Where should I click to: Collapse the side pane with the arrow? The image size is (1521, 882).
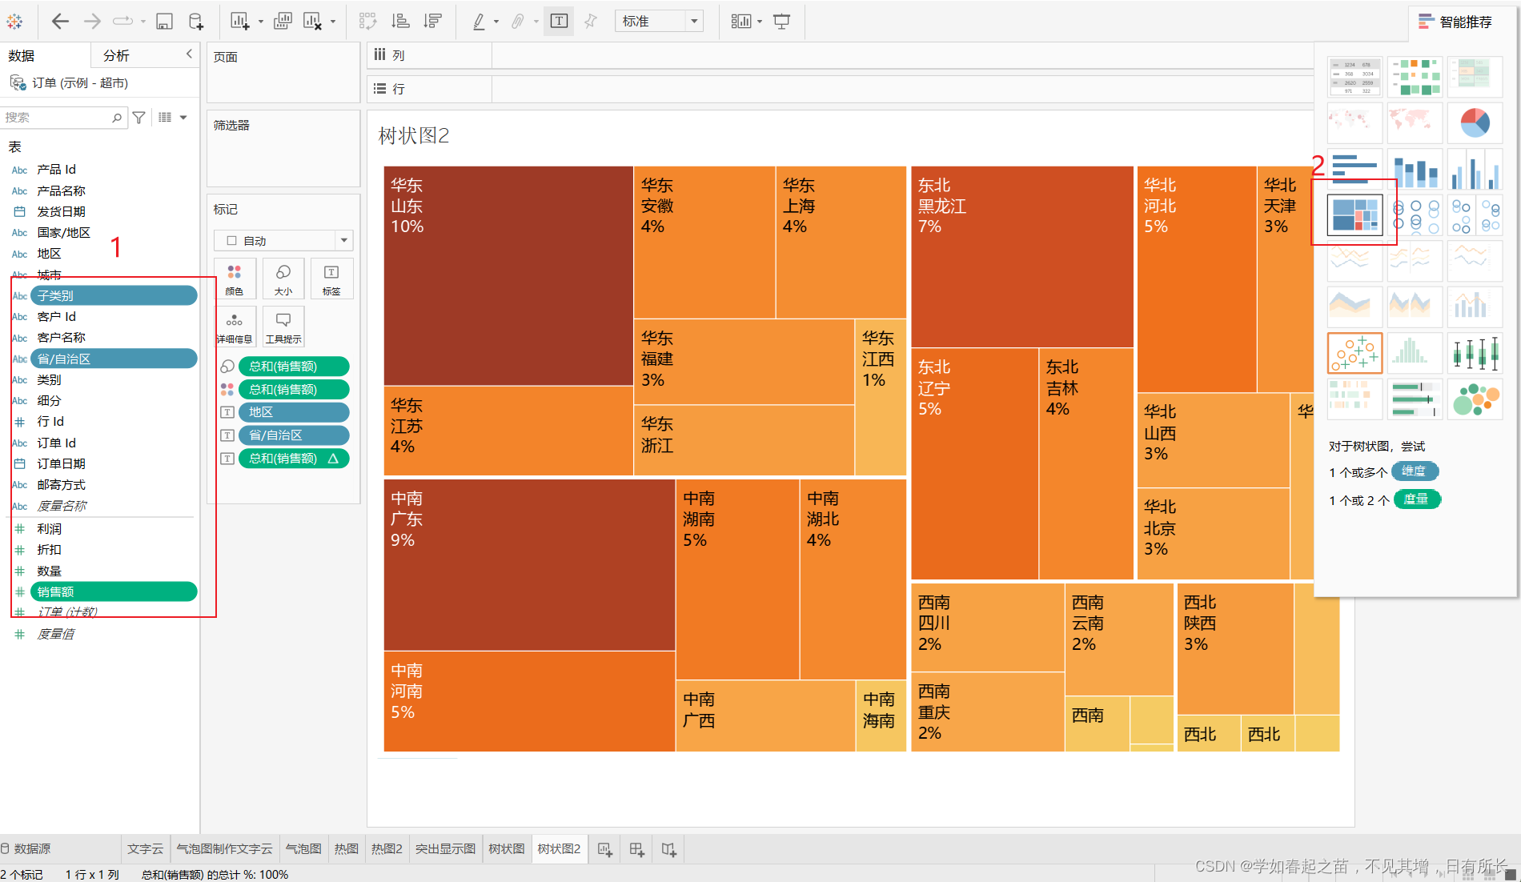[x=190, y=54]
